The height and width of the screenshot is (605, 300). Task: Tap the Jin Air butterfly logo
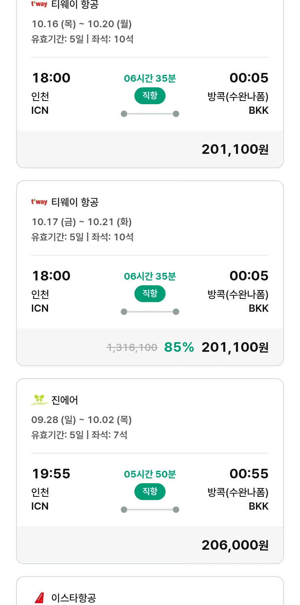tap(39, 400)
